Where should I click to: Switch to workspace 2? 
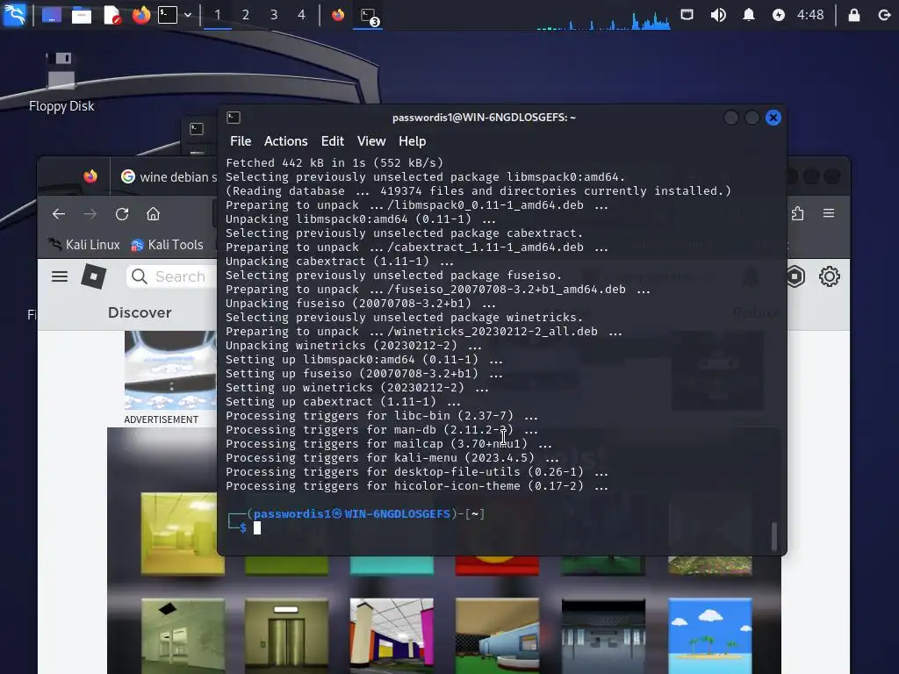tap(246, 15)
